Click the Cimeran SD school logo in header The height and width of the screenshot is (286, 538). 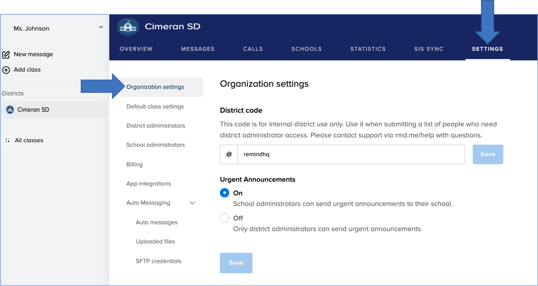tap(128, 27)
